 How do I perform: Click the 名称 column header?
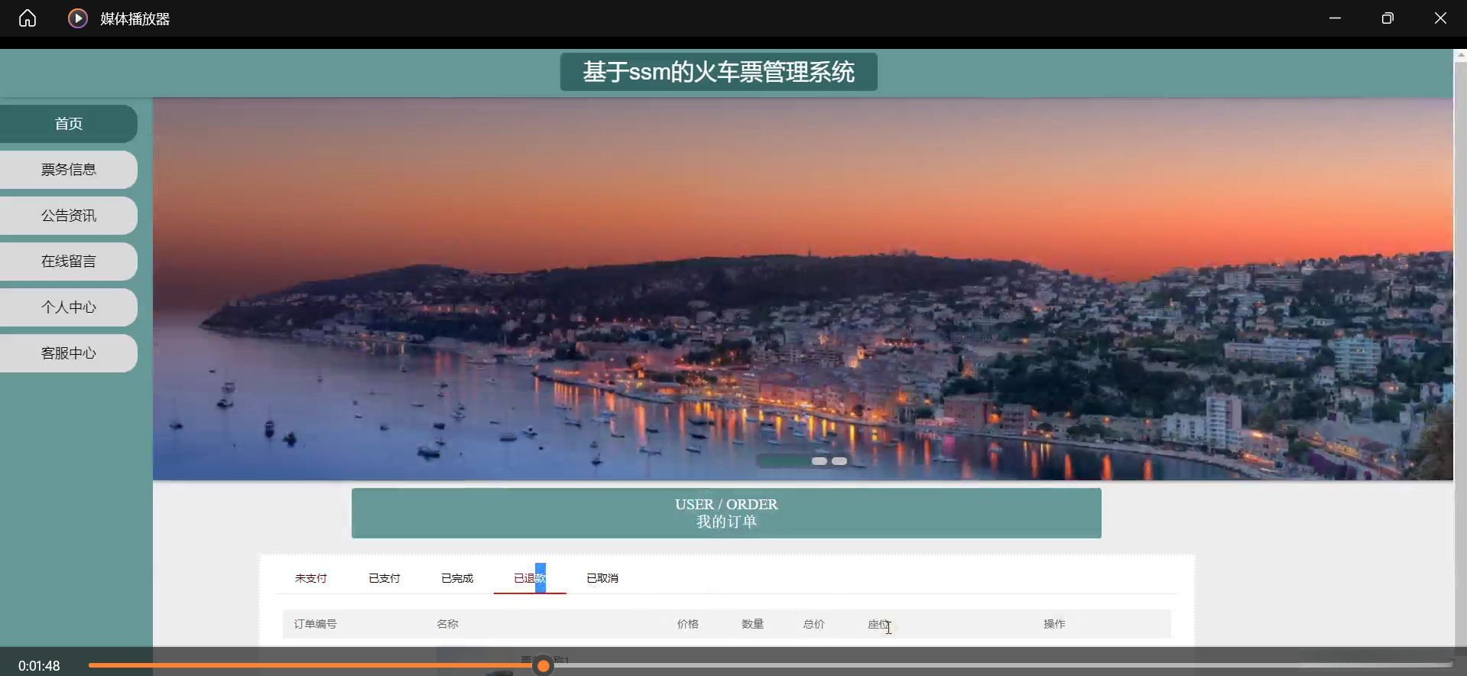click(447, 624)
